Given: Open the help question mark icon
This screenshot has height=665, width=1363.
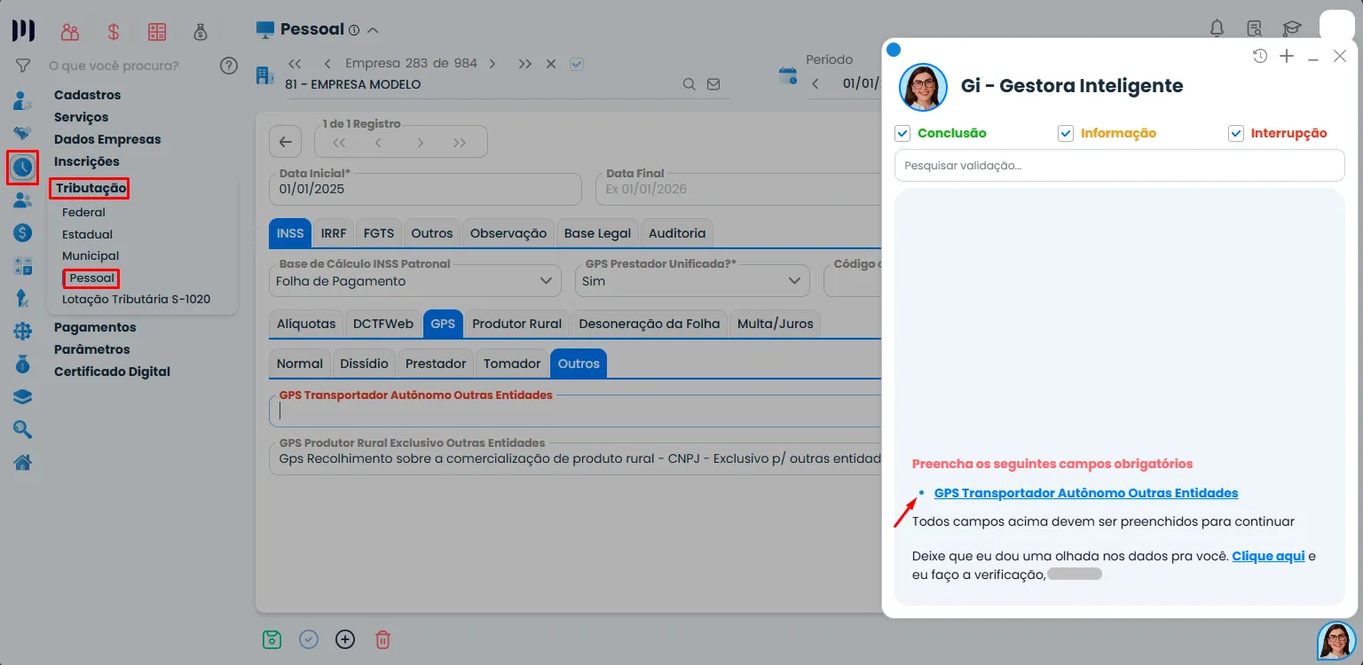Looking at the screenshot, I should (229, 66).
